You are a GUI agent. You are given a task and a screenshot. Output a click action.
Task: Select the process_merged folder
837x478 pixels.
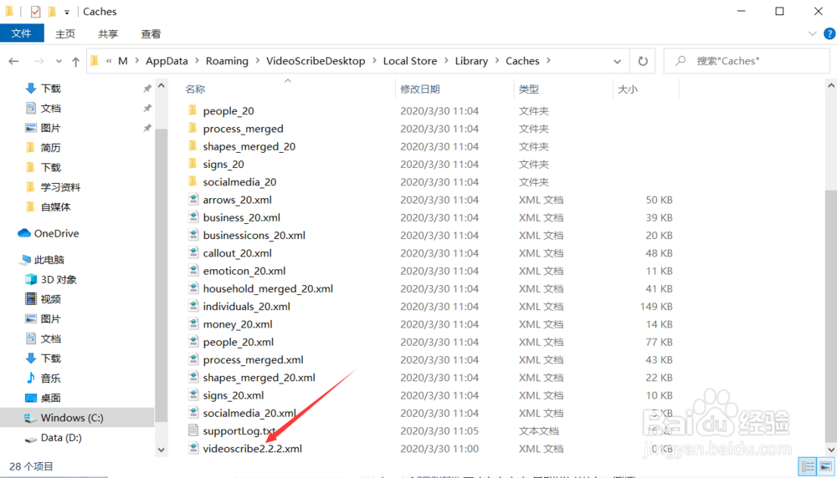click(243, 129)
